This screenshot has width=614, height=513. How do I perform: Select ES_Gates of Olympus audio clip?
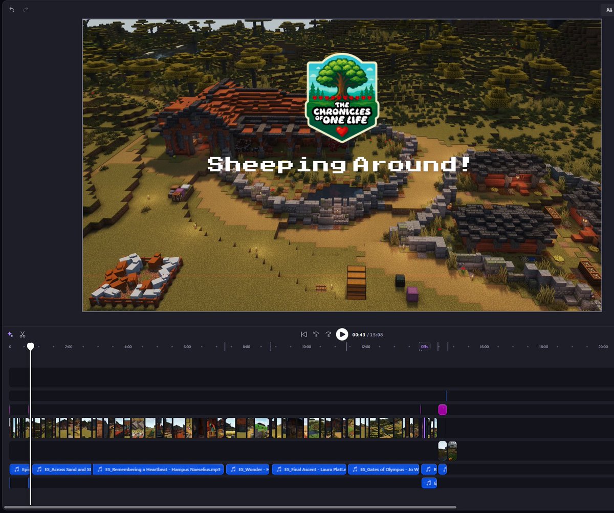coord(384,469)
